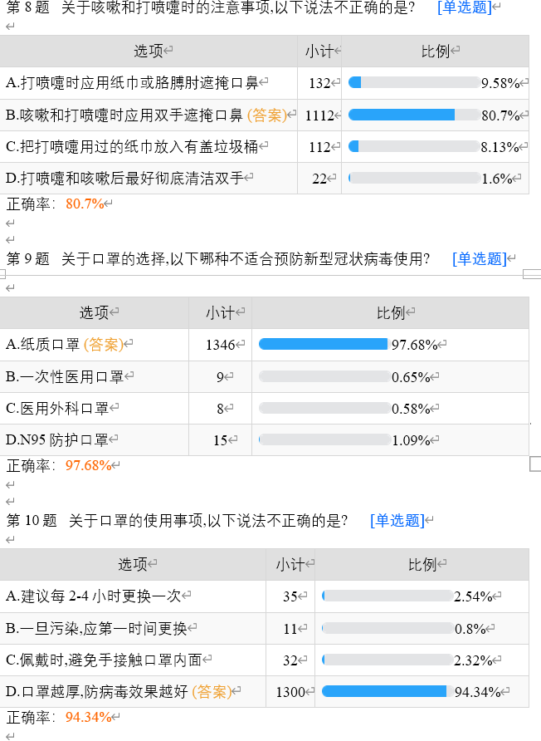Click the [单选题] link for question 8
The width and height of the screenshot is (541, 741).
click(464, 8)
